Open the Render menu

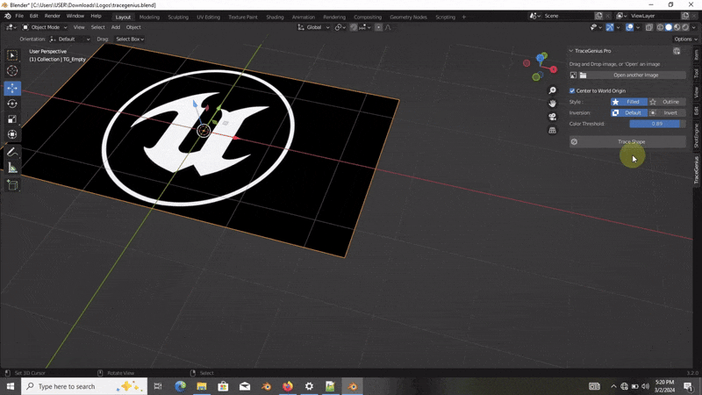[x=52, y=16]
